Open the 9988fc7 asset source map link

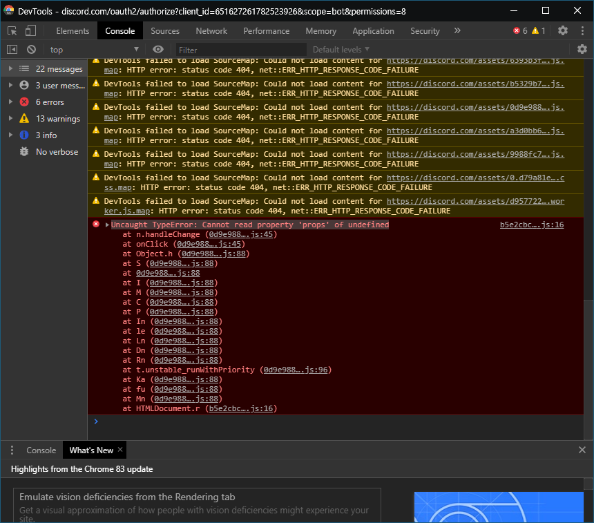click(x=475, y=154)
